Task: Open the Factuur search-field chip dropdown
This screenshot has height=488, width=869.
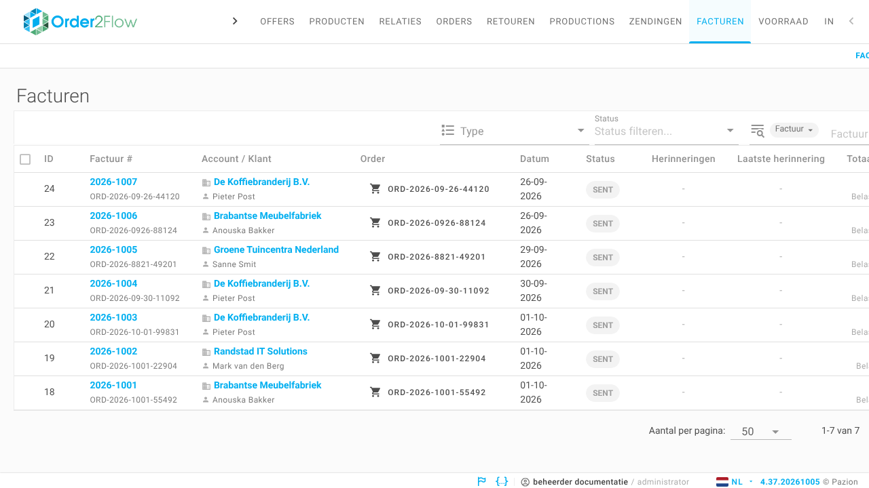Action: coord(794,129)
